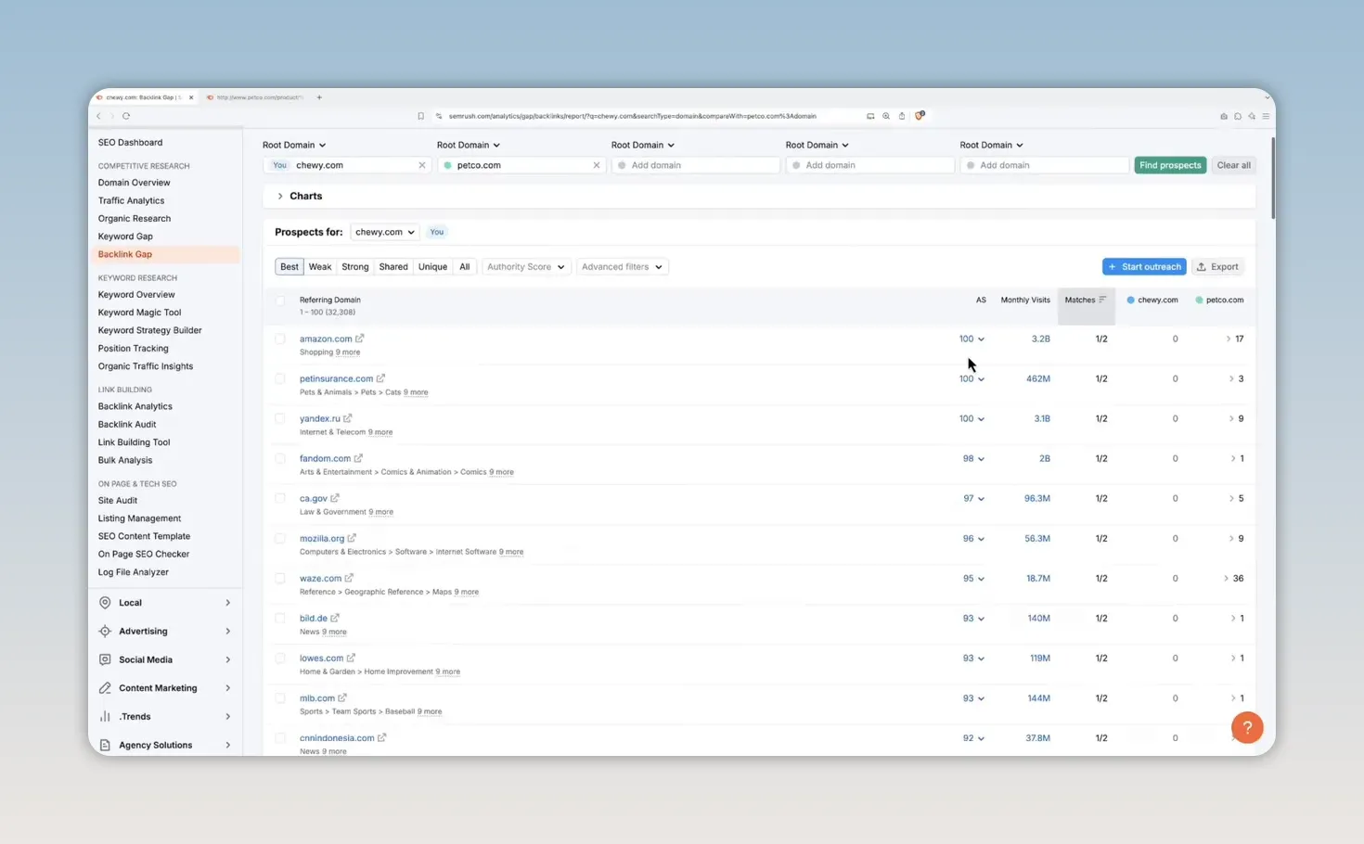Select the Best prospects tab
Viewport: 1364px width, 844px height.
click(290, 267)
